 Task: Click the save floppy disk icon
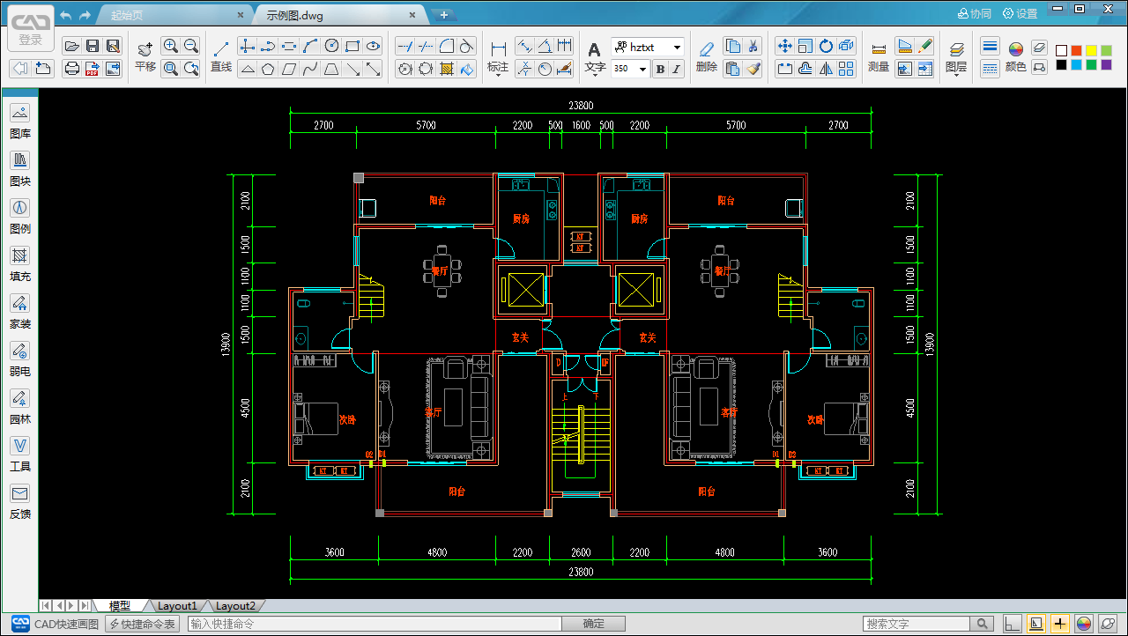point(93,46)
